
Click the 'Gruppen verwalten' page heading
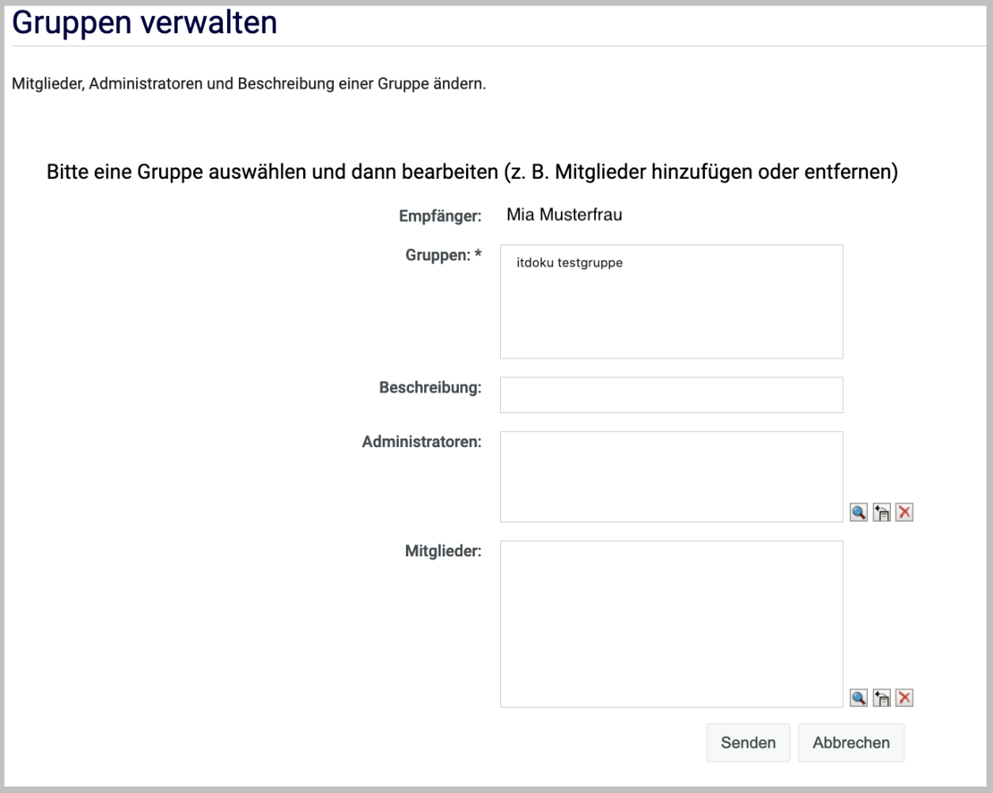point(144,22)
